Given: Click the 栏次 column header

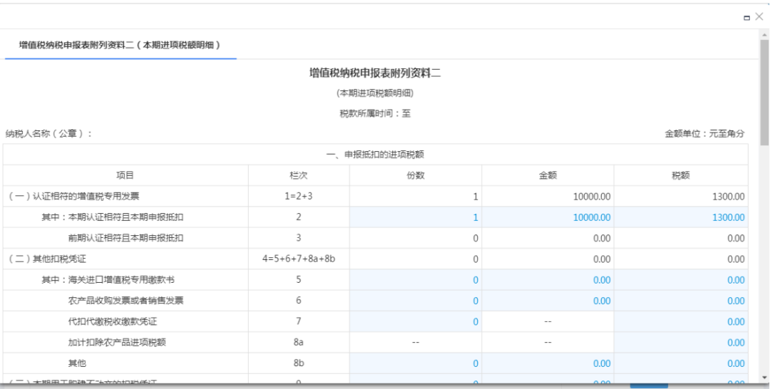Looking at the screenshot, I should click(299, 175).
